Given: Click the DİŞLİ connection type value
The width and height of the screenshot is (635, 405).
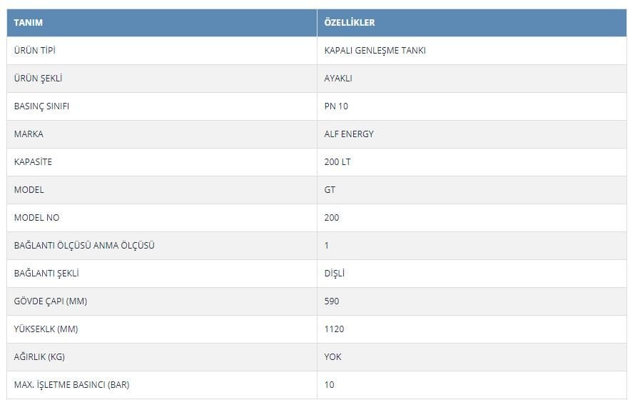Looking at the screenshot, I should (x=335, y=274).
